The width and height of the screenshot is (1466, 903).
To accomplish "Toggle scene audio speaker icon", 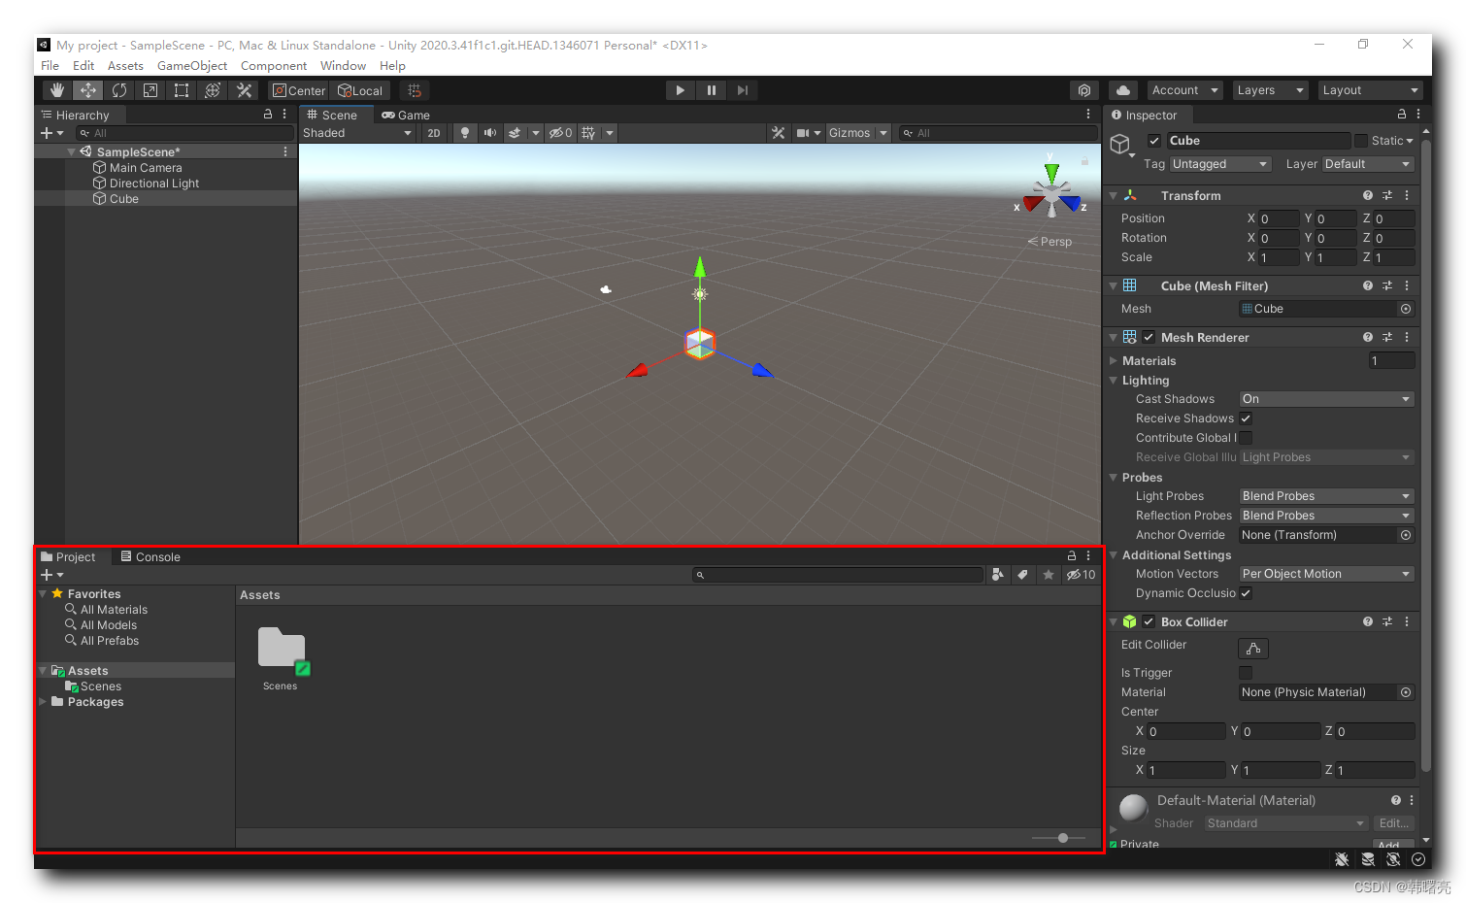I will tap(490, 133).
